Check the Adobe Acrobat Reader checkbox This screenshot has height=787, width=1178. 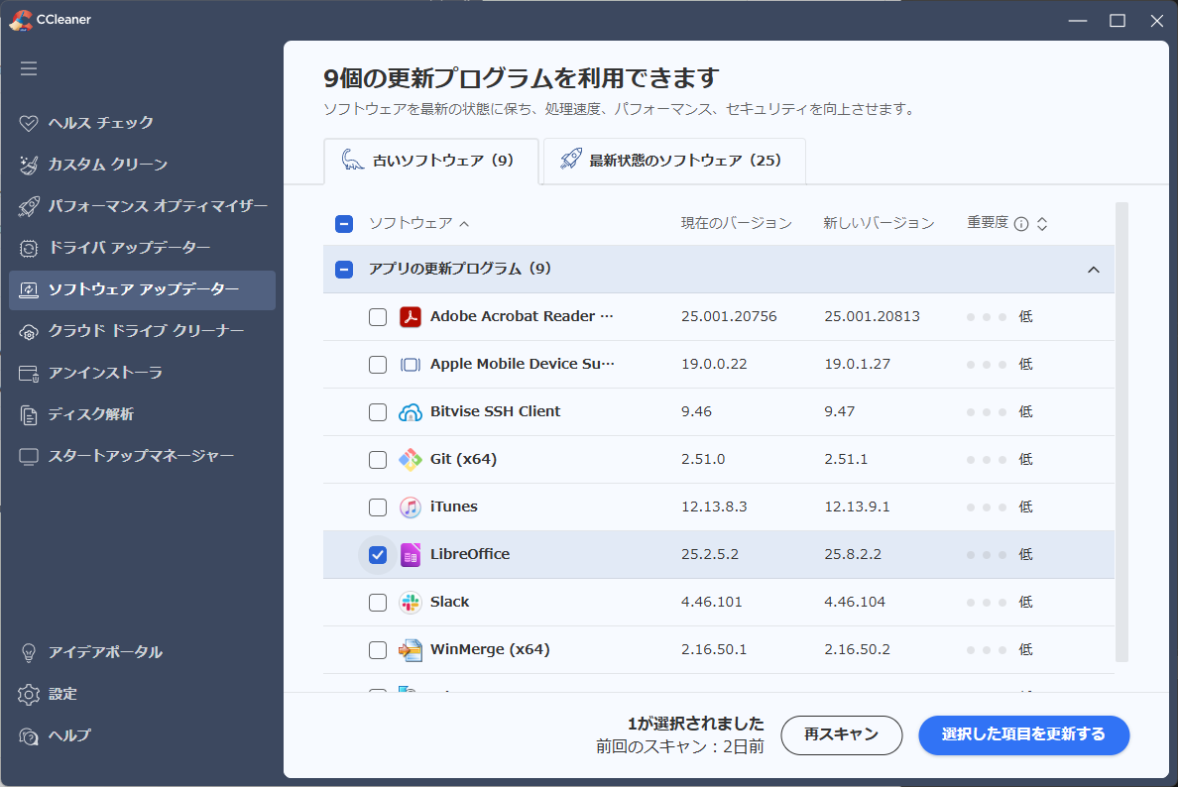click(x=378, y=317)
